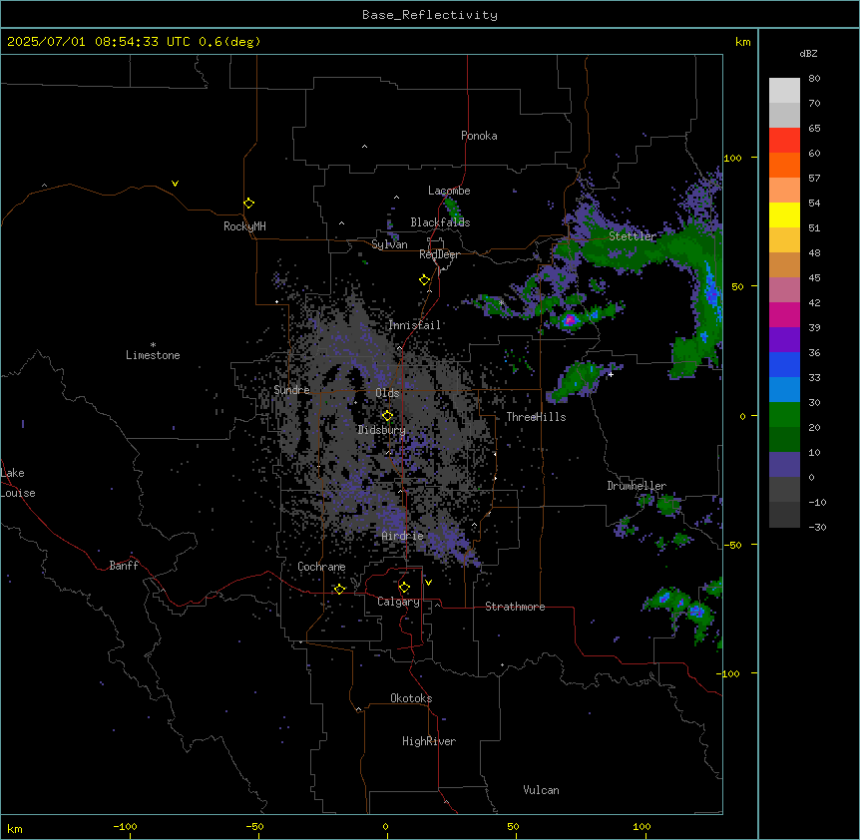Click the yellow station marker above RockyMH

[x=248, y=204]
